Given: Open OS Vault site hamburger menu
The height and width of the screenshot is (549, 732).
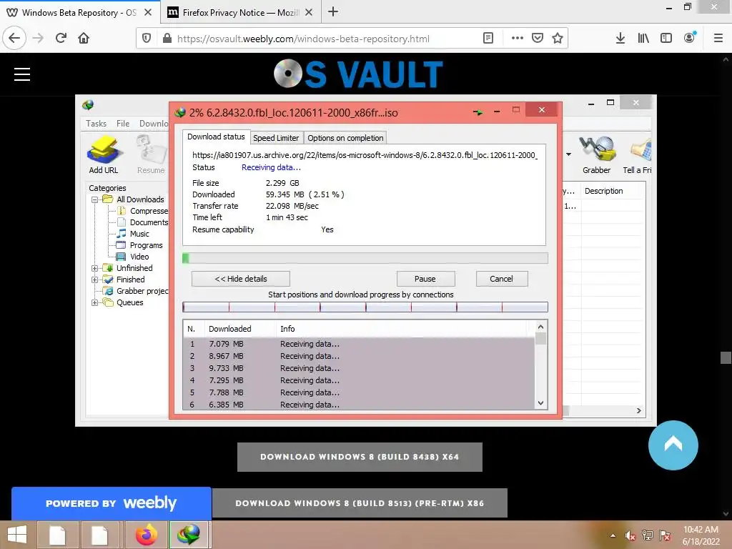Looking at the screenshot, I should pos(22,74).
